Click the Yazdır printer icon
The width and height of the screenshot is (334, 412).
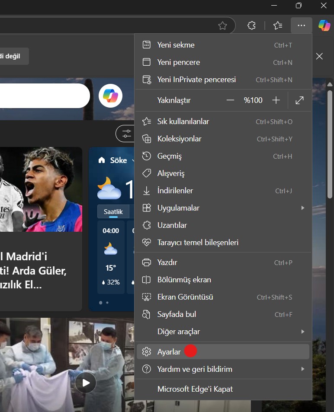pyautogui.click(x=147, y=262)
